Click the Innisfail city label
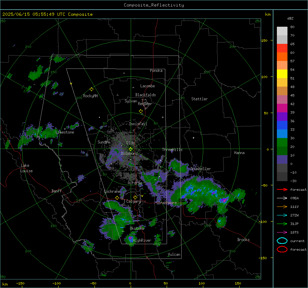The height and width of the screenshot is (288, 308). (x=138, y=124)
